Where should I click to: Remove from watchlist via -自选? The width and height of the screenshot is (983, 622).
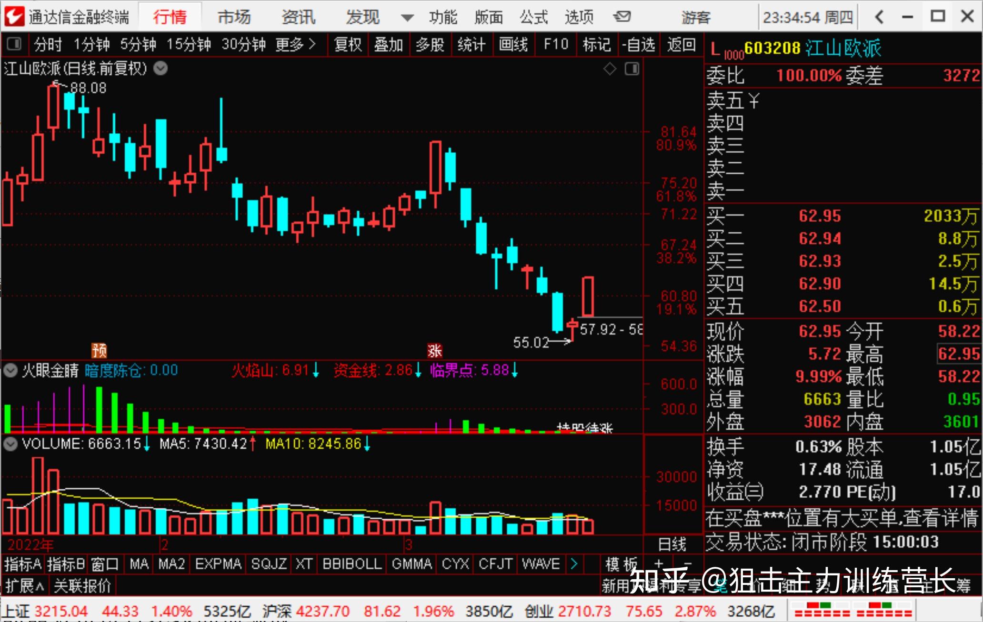[639, 44]
